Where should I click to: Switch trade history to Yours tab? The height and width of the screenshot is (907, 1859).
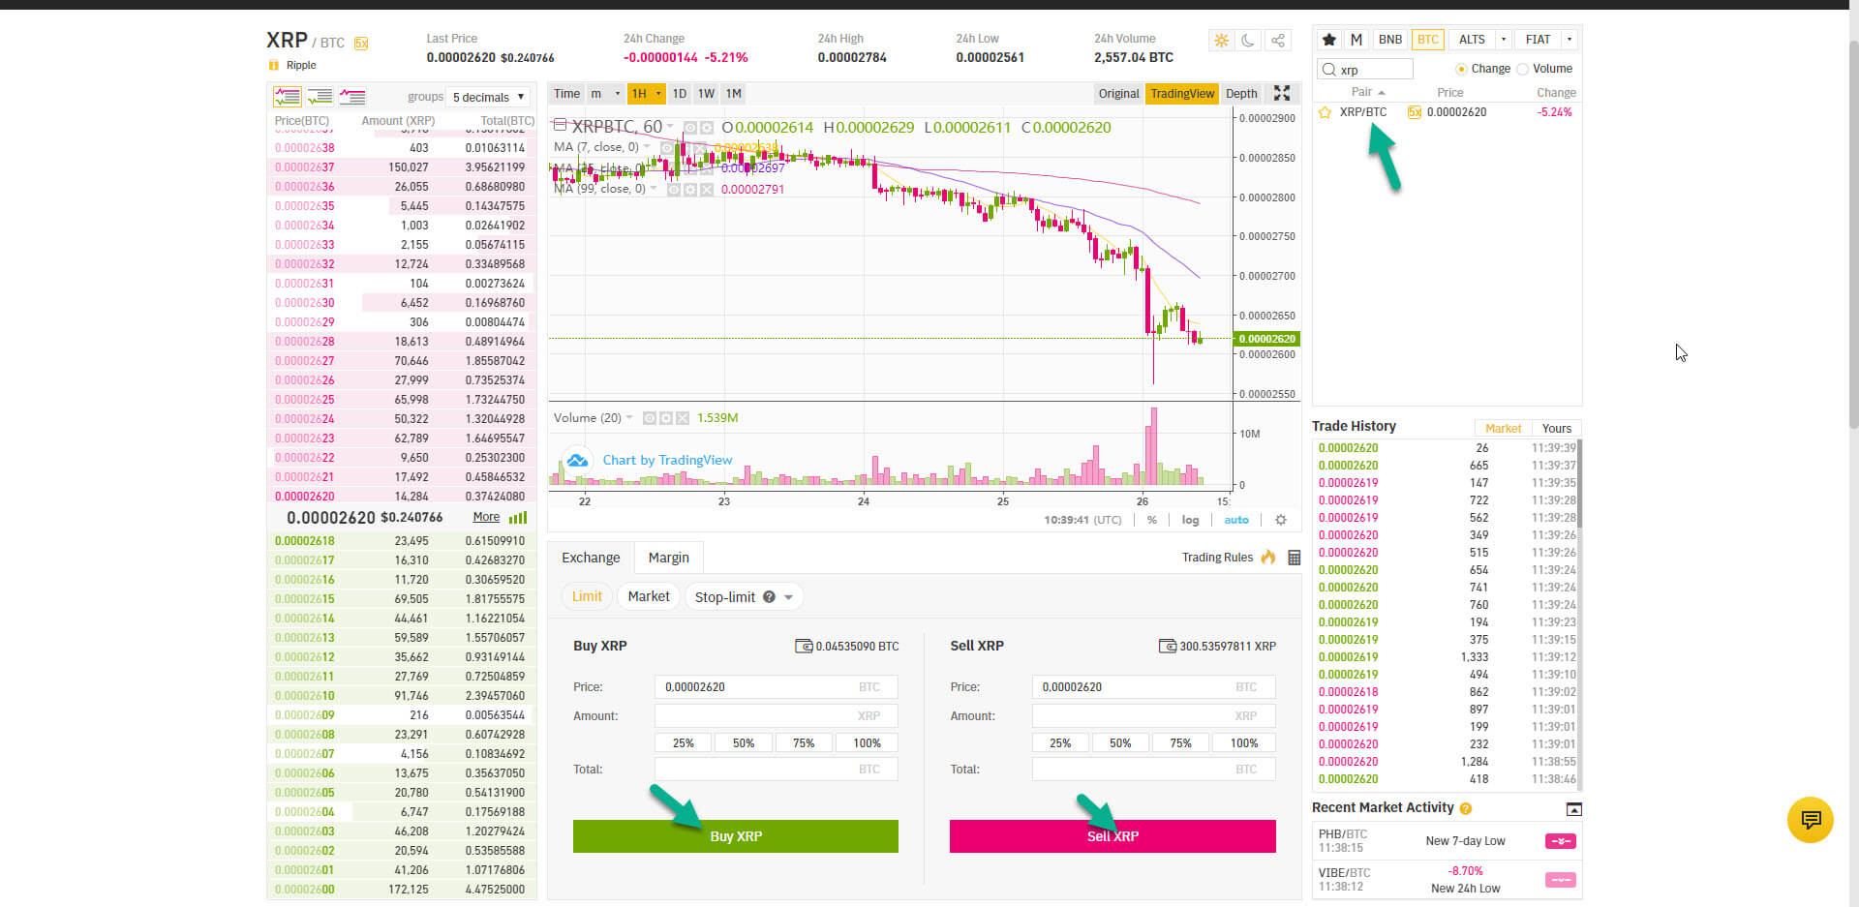[1557, 428]
